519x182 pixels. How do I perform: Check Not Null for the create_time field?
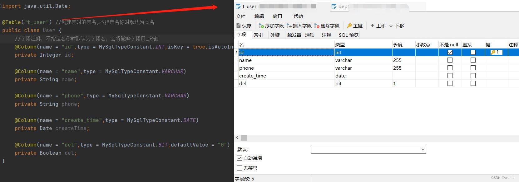click(x=450, y=76)
